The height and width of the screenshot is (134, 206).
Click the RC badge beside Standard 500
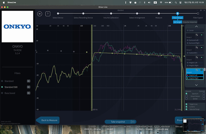click(28, 87)
